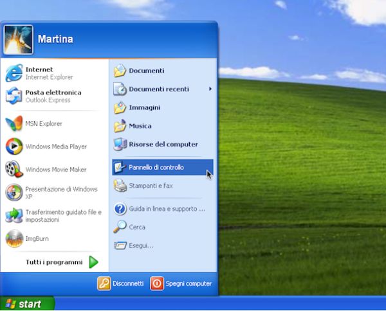Image resolution: width=386 pixels, height=311 pixels.
Task: Click Trasferimento guidato file e impostazioni icon
Action: tap(14, 215)
